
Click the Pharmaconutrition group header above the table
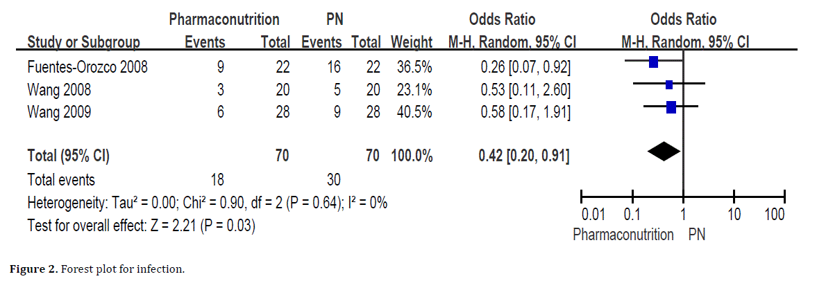click(224, 19)
